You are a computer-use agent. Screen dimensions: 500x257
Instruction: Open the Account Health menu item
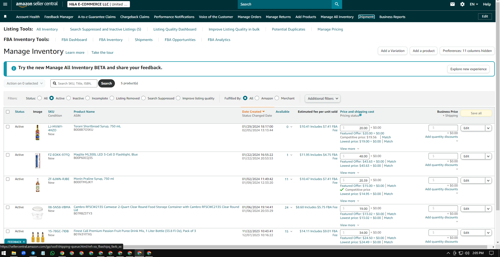28,17
